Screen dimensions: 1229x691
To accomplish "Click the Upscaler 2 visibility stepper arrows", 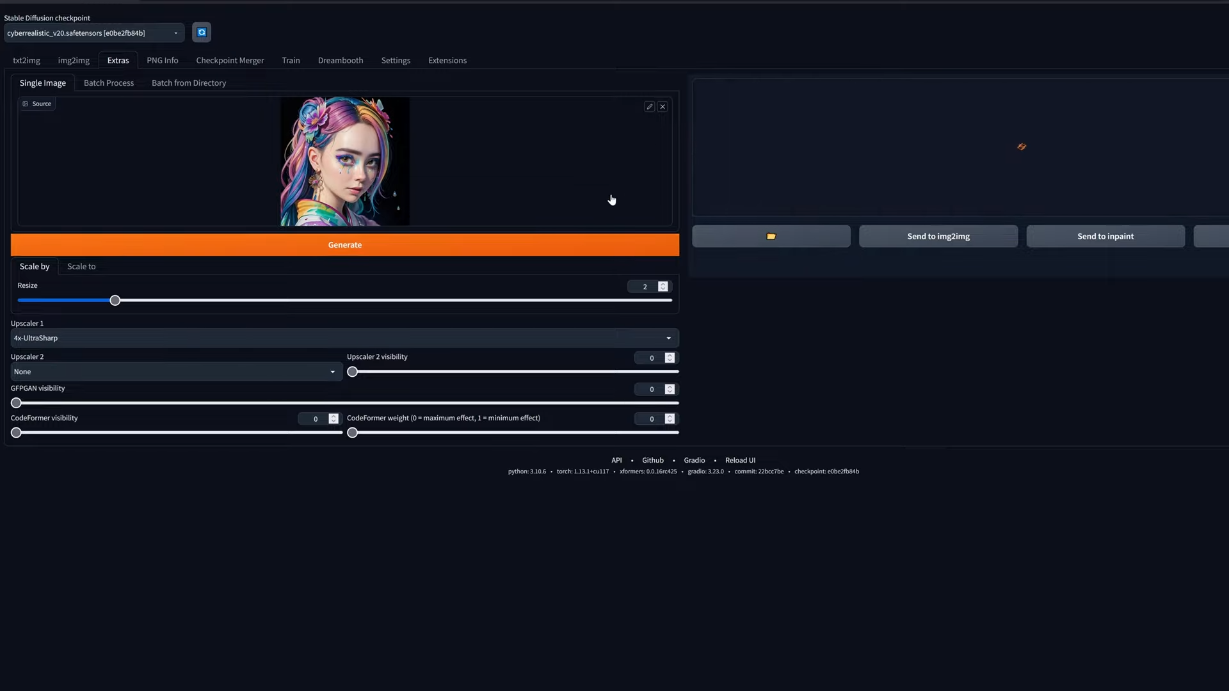I will (670, 358).
